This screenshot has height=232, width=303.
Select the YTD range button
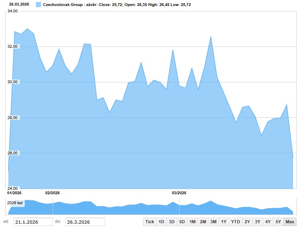(235, 222)
